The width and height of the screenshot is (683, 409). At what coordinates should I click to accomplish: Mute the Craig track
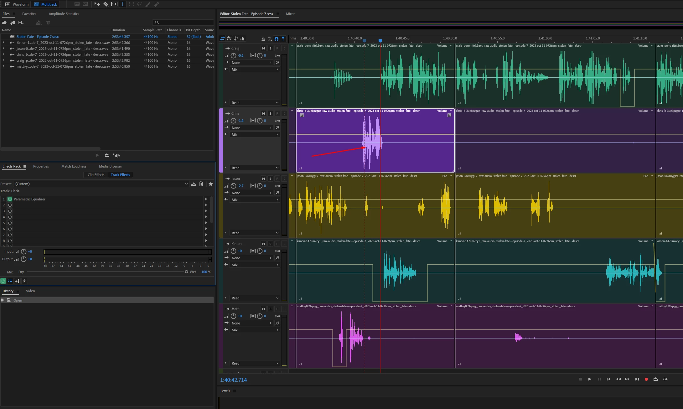pyautogui.click(x=263, y=48)
